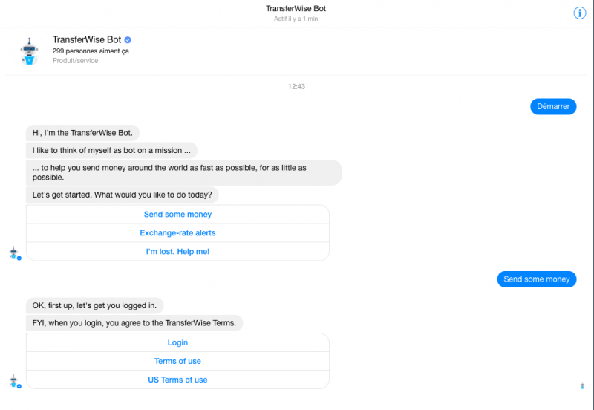Click bot avatar beside first options menu
594x410 pixels.
click(14, 253)
